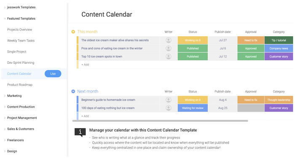
Task: Click writer avatar for oldest ice cream maker row
Action: [169, 40]
